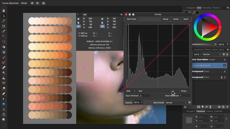The height and width of the screenshot is (129, 230).
Task: Click the Reset button in Curves
Action: 186,19
